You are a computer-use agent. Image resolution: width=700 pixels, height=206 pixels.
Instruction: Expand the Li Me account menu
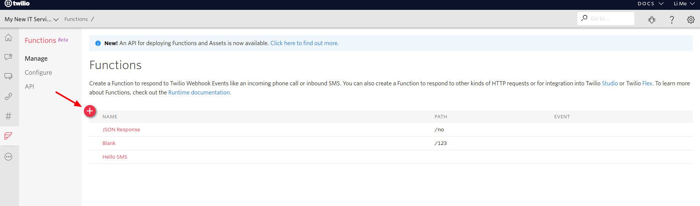click(684, 3)
